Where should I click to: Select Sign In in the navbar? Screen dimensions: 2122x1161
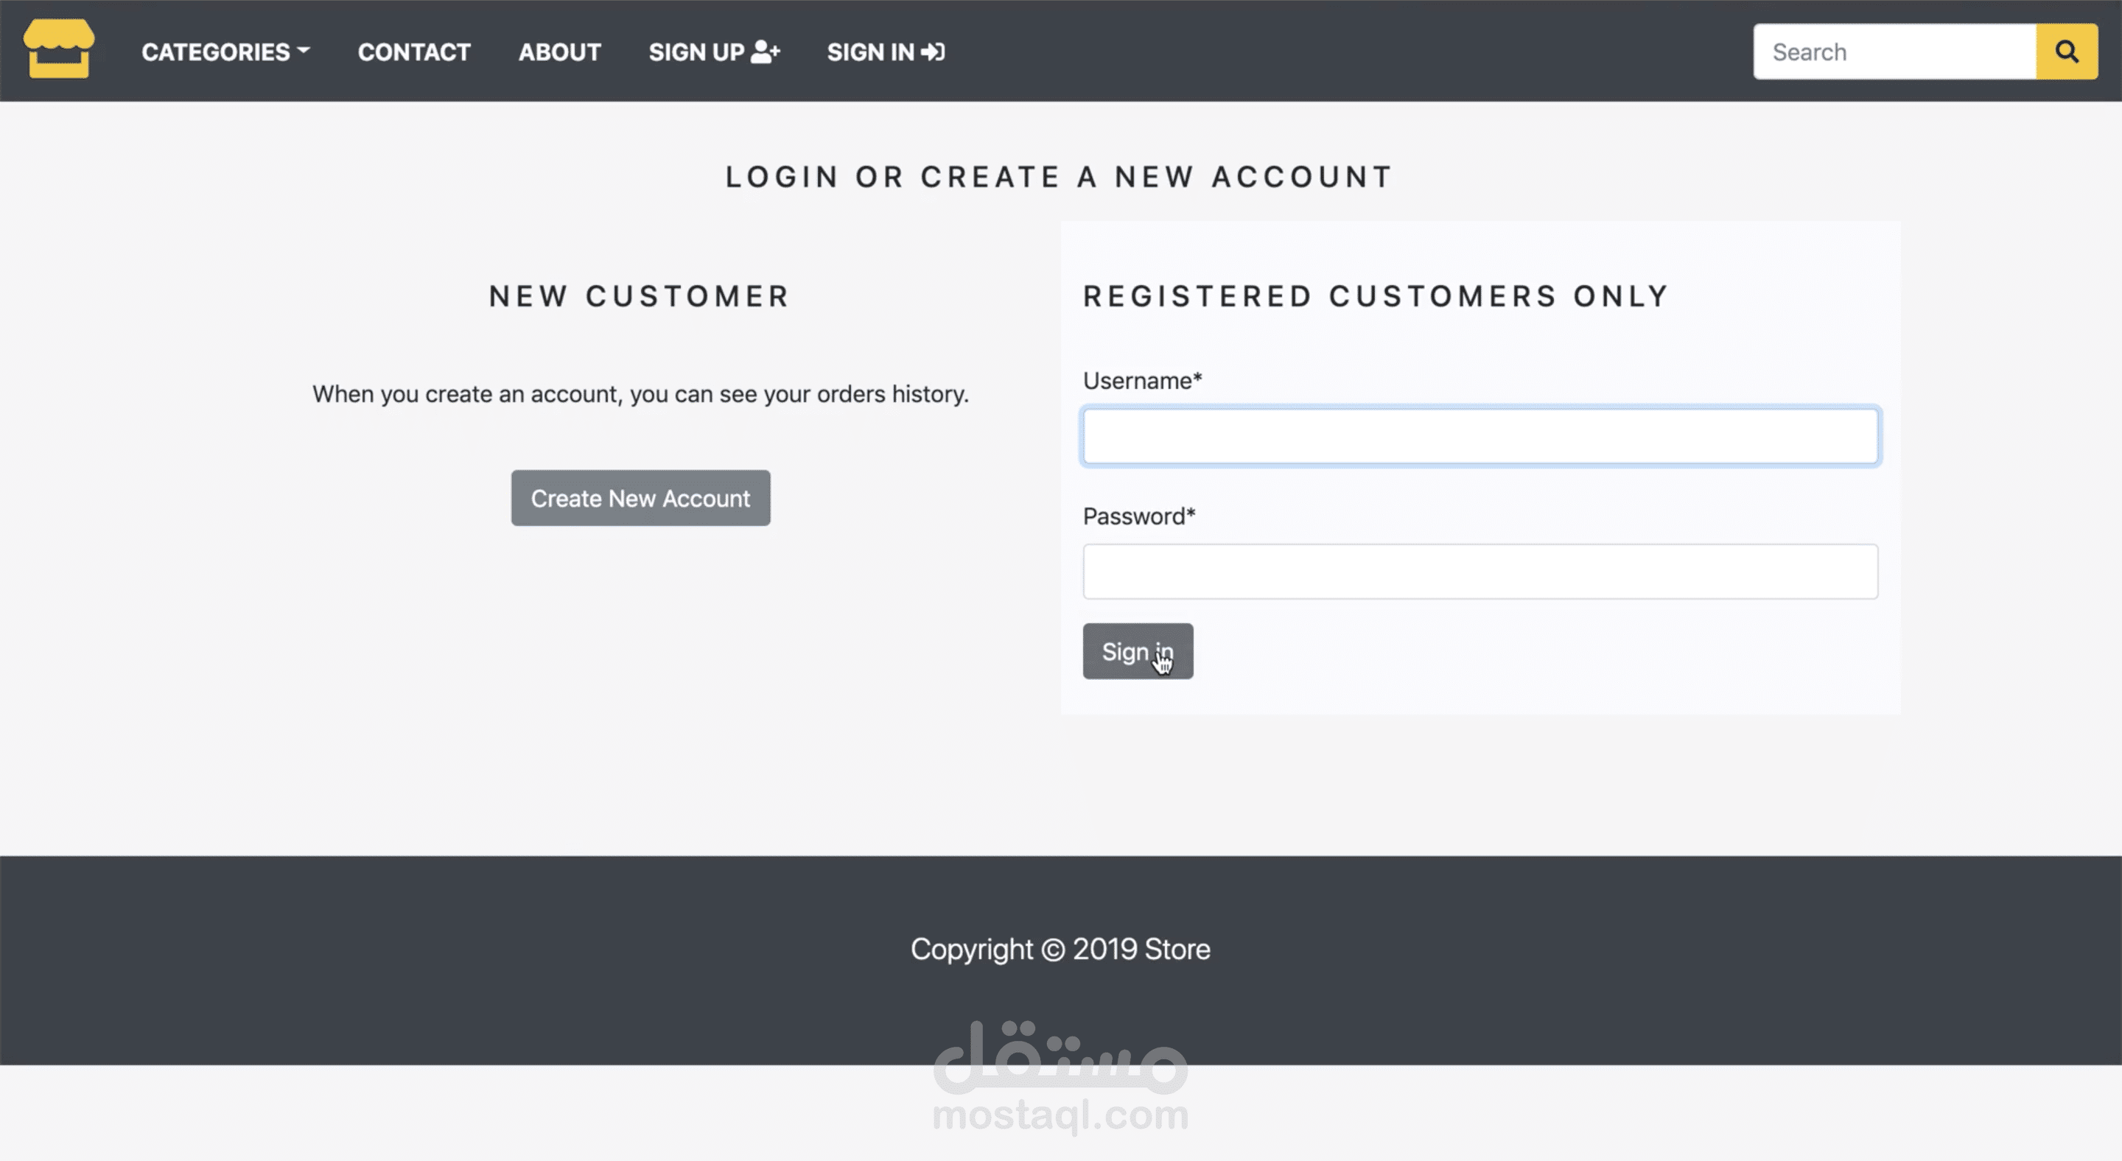pyautogui.click(x=886, y=52)
